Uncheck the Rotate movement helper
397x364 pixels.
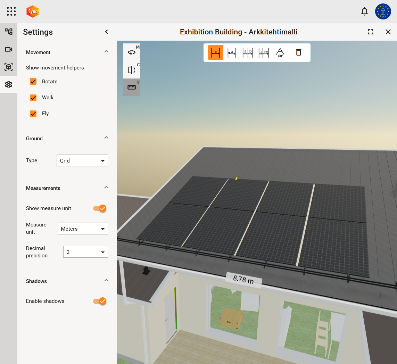coord(33,82)
